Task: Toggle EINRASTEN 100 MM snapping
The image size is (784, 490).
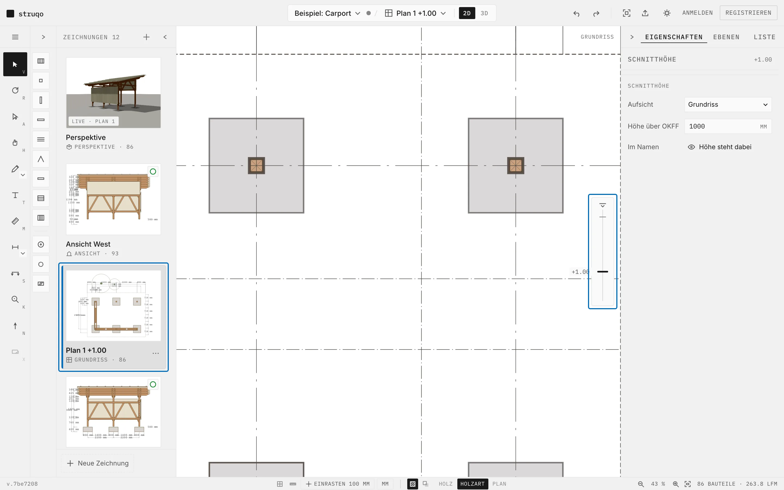Action: point(338,484)
